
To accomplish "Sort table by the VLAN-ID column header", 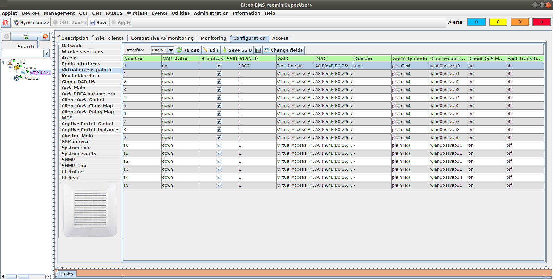I will pos(257,59).
